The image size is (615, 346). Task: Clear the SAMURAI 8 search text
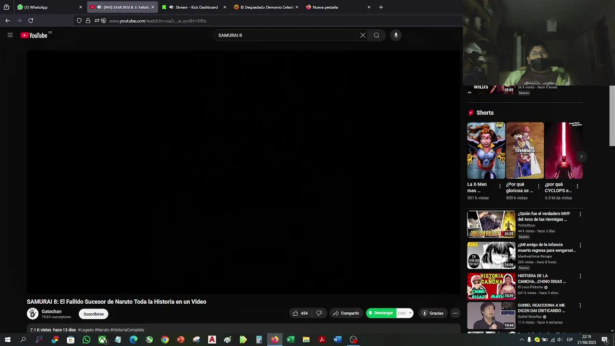pyautogui.click(x=363, y=35)
